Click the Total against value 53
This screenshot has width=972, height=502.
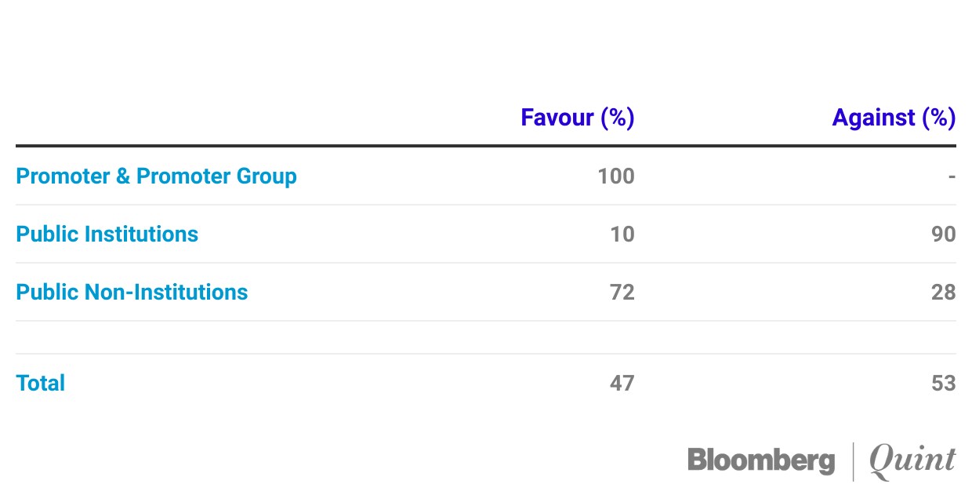(944, 383)
